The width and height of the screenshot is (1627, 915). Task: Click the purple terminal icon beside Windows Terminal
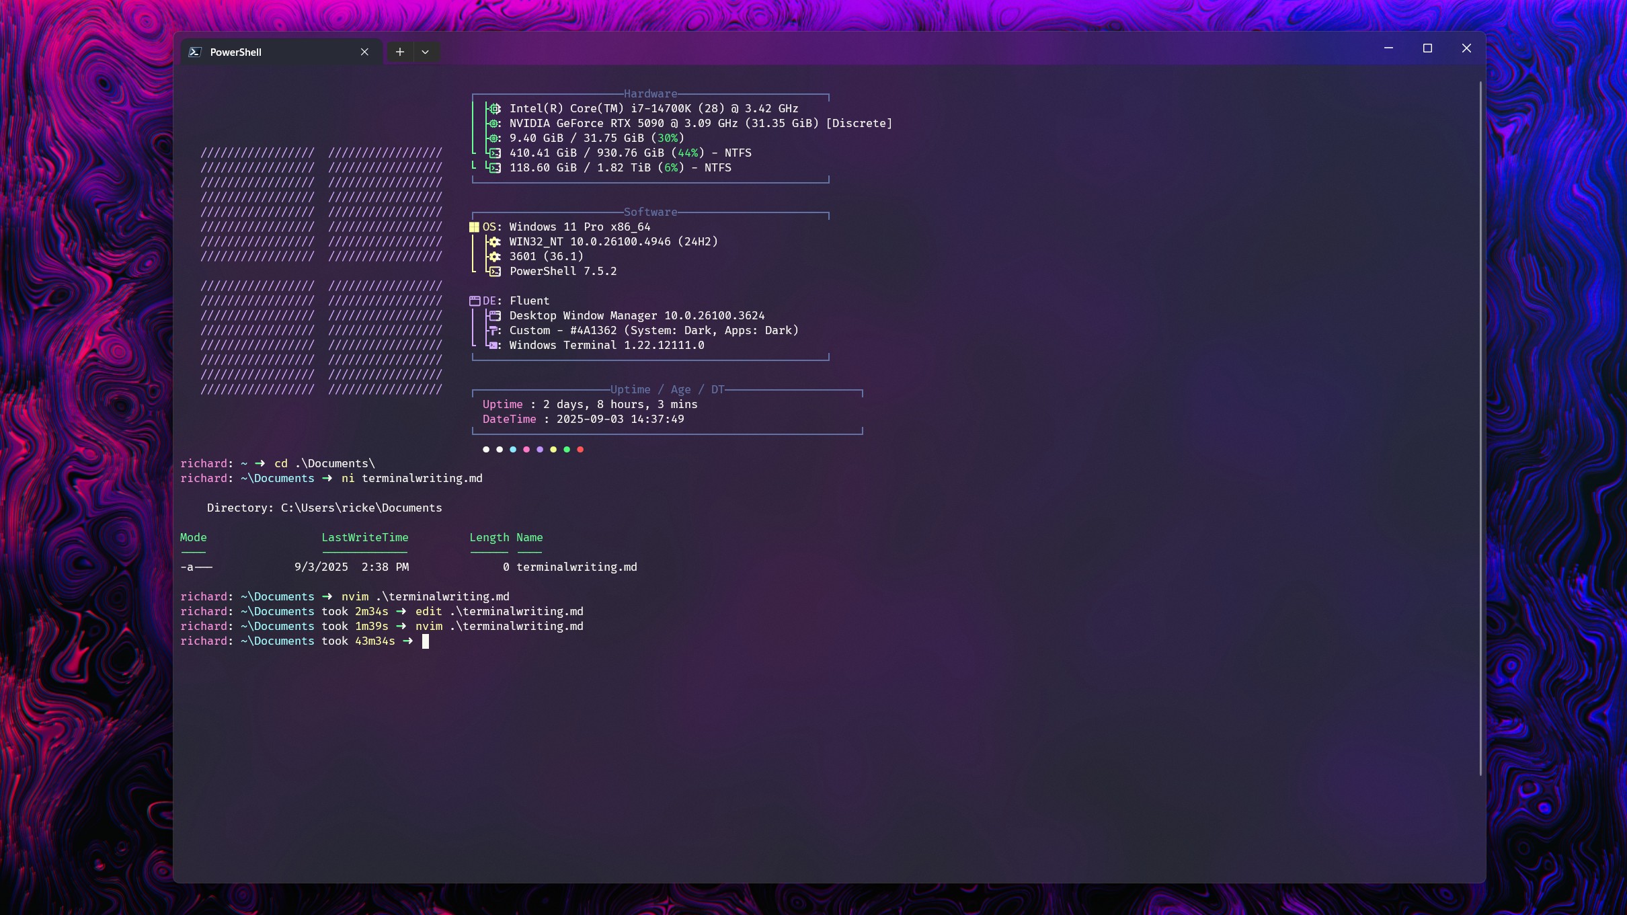[x=494, y=346]
